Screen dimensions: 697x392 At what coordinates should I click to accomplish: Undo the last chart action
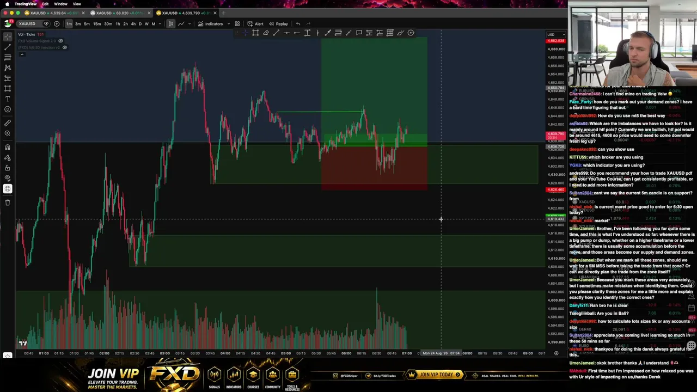point(298,24)
